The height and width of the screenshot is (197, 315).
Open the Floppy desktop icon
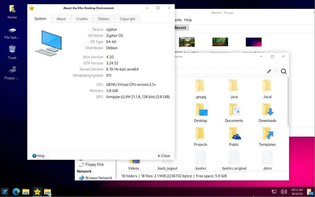(12, 73)
